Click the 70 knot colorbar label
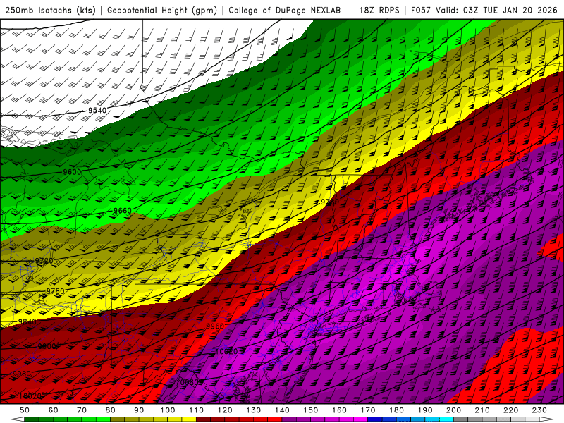 click(82, 410)
